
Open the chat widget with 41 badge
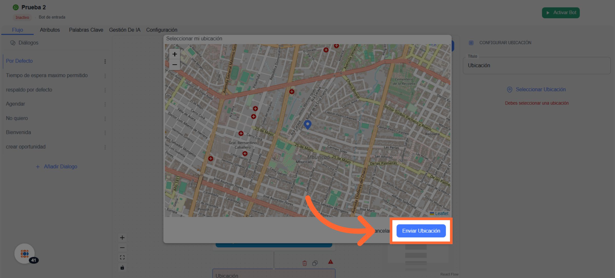(25, 253)
